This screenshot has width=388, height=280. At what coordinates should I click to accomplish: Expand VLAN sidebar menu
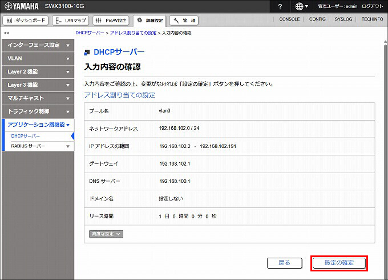point(38,59)
